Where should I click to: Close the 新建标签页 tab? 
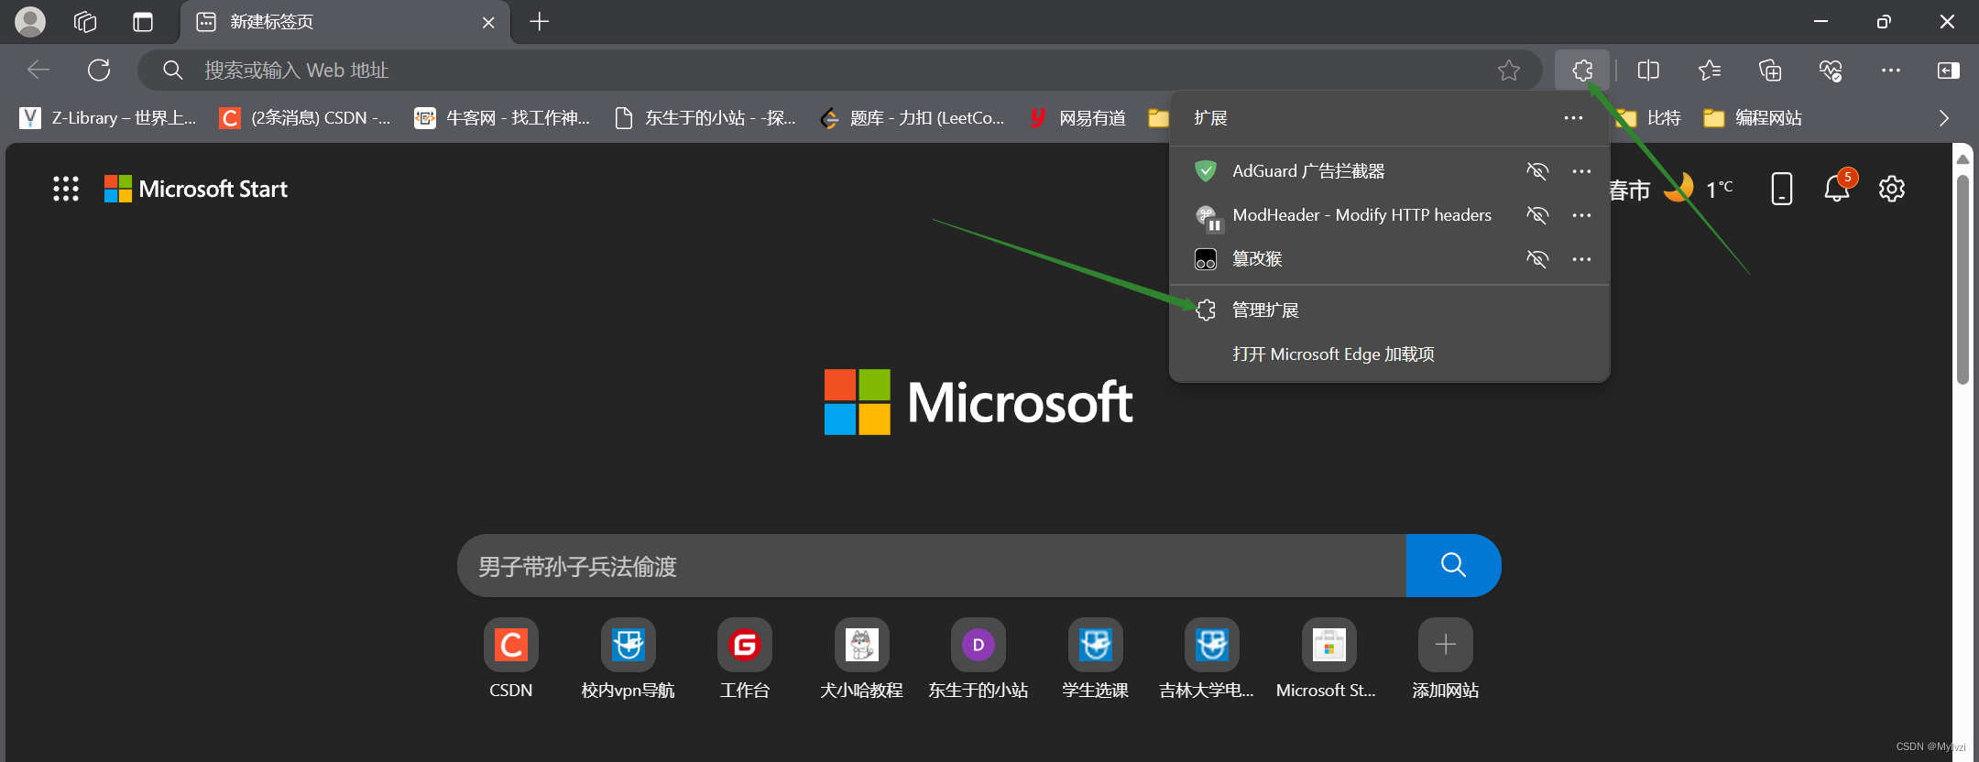click(488, 22)
